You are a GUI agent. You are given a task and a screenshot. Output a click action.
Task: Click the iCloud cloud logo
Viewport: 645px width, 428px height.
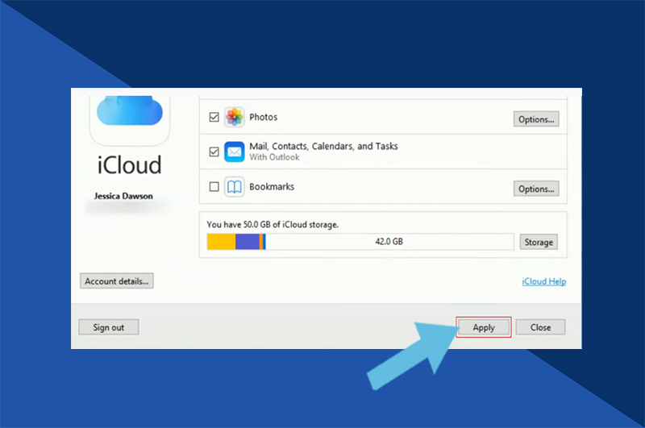pyautogui.click(x=130, y=110)
